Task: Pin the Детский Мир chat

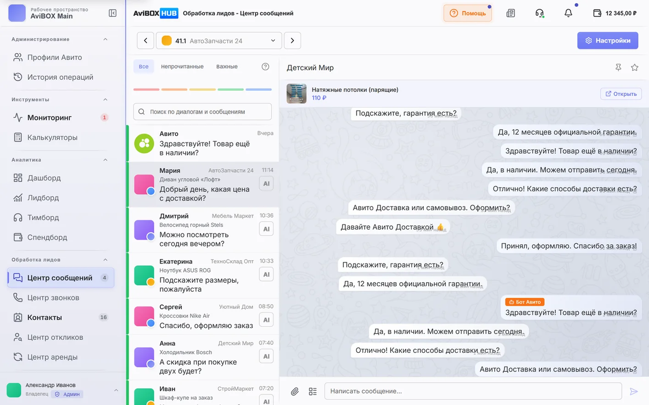Action: coord(618,67)
